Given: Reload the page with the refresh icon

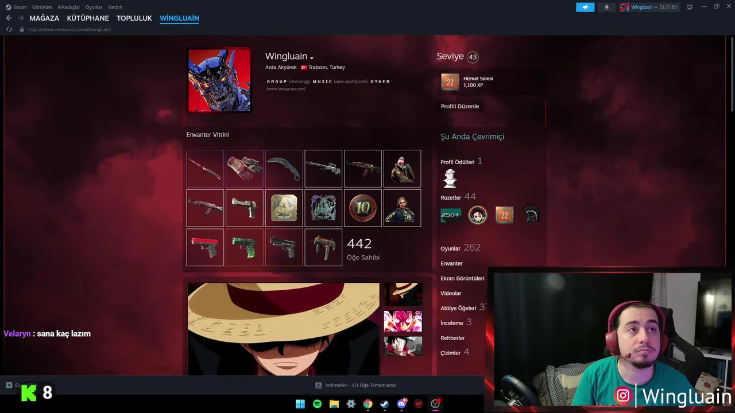Looking at the screenshot, I should [9, 29].
